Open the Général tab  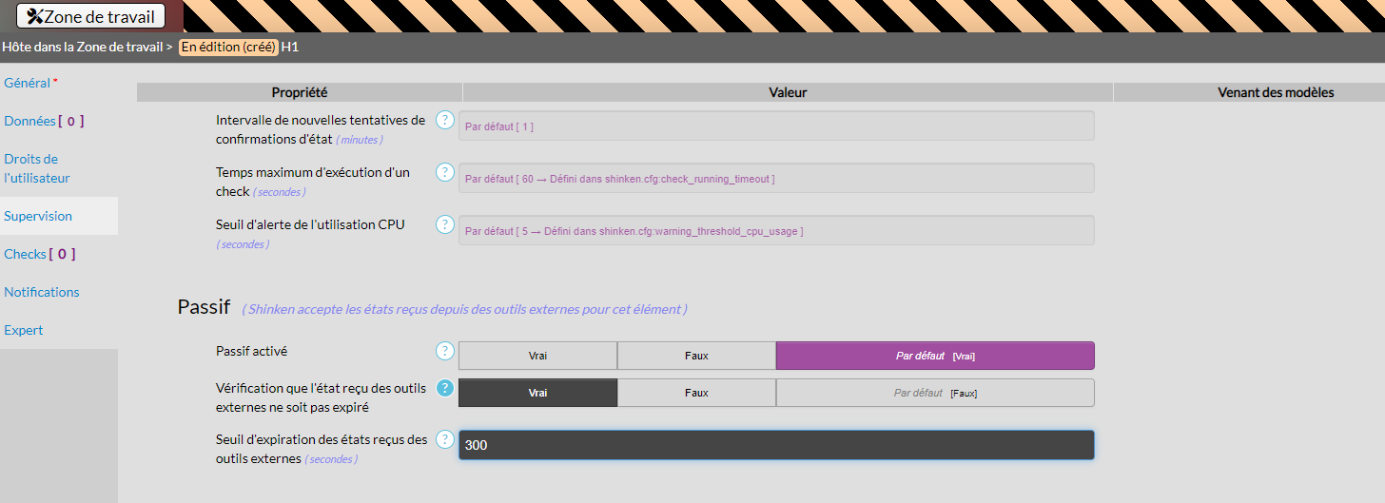[x=28, y=83]
